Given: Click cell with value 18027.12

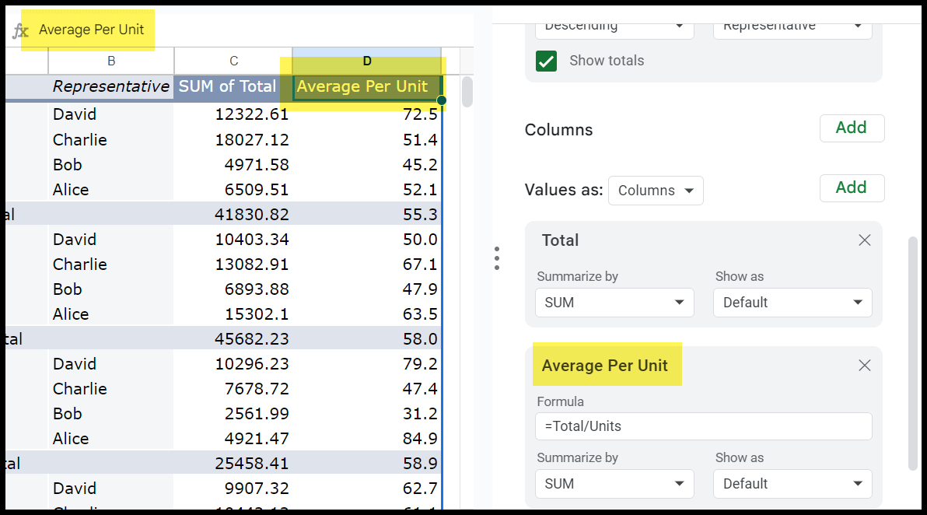Looking at the screenshot, I should [233, 139].
